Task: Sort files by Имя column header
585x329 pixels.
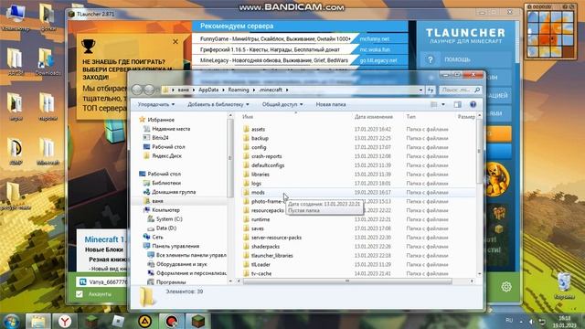Action: tap(248, 117)
